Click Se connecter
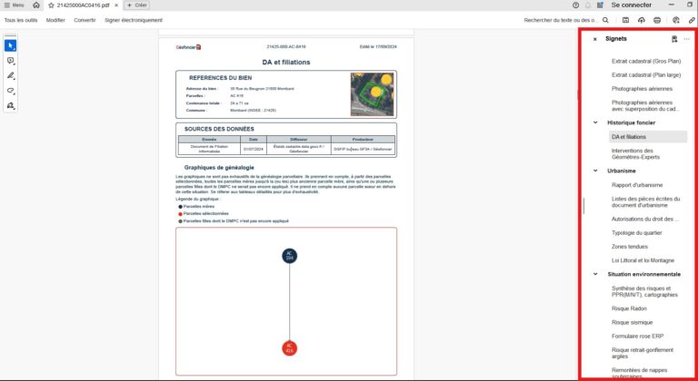The width and height of the screenshot is (698, 381). 632,5
